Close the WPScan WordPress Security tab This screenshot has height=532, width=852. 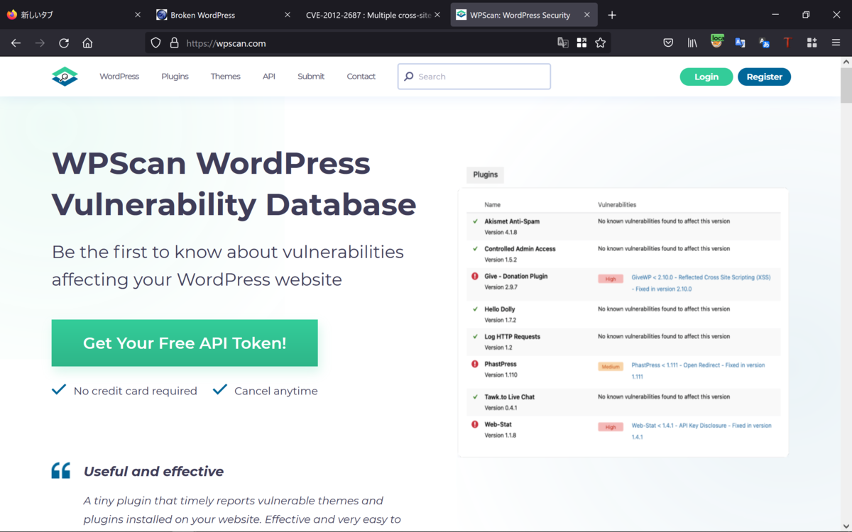587,15
